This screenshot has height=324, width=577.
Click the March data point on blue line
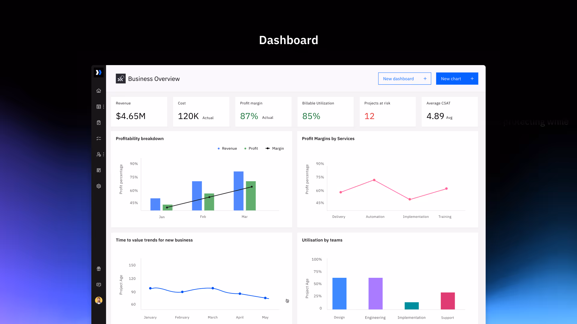213,288
